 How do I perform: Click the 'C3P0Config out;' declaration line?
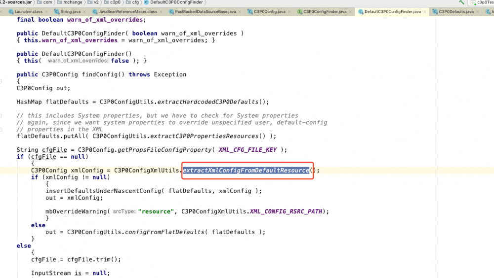point(43,88)
